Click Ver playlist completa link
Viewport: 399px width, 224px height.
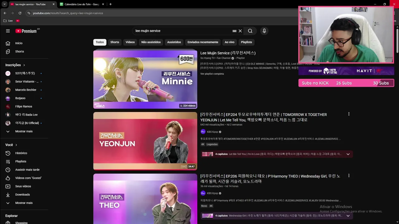(x=212, y=74)
